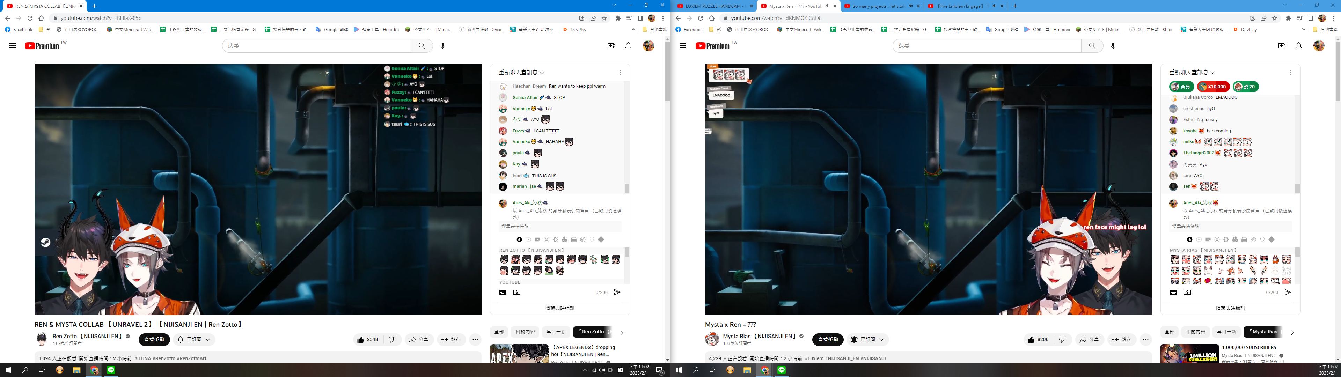
Task: Click voice search microphone in right window
Action: [1113, 46]
